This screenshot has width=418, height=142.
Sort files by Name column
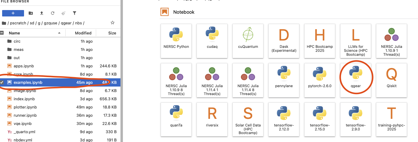[x=14, y=33]
